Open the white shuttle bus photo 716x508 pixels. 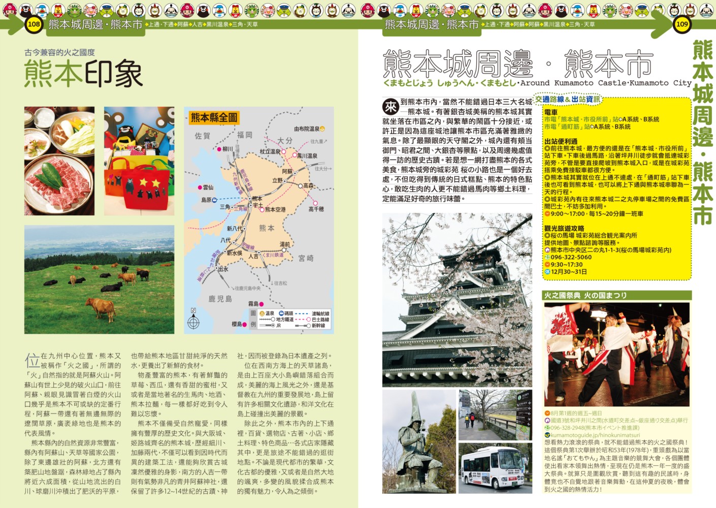tap(495, 468)
